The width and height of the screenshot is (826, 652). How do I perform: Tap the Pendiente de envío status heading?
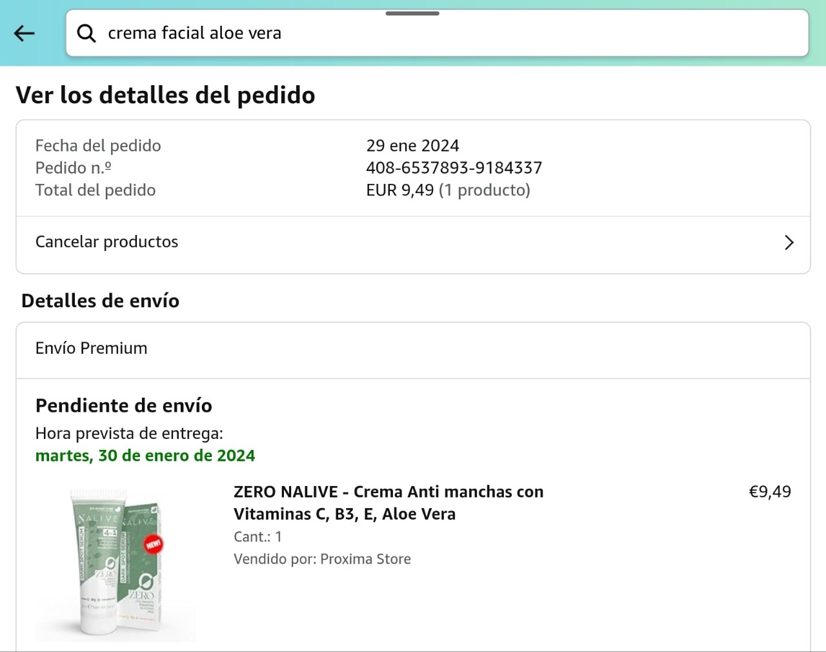pyautogui.click(x=124, y=406)
